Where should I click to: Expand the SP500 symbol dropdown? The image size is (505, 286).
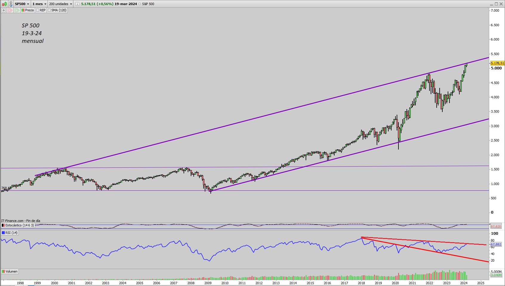tap(22, 4)
